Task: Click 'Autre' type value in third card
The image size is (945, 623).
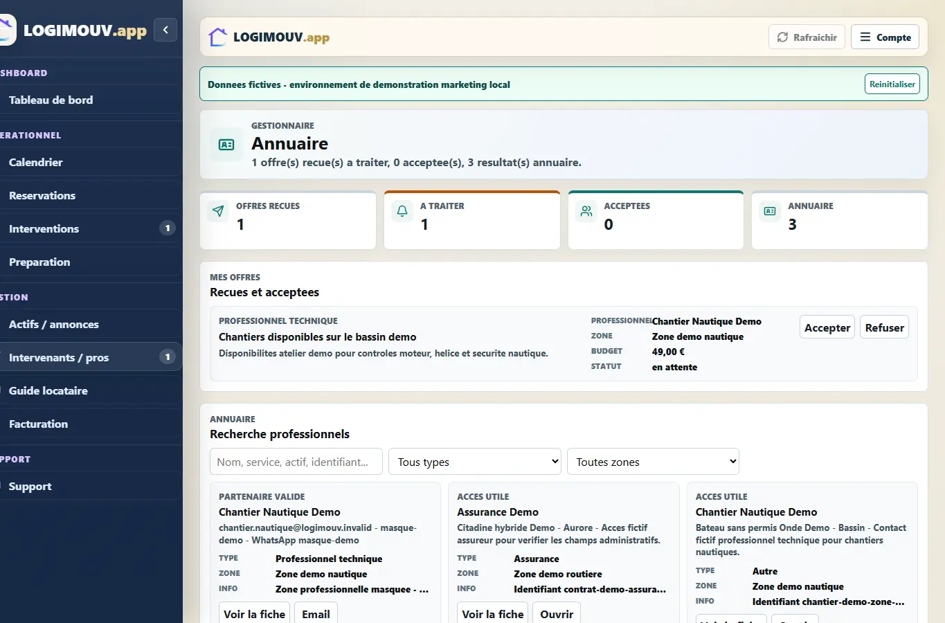Action: (765, 571)
